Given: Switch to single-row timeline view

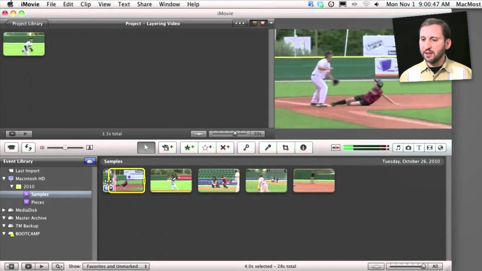Looking at the screenshot, I should point(239,23).
